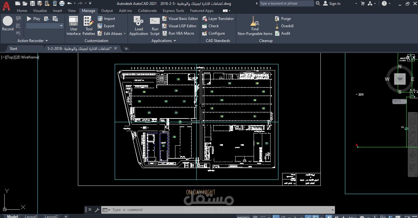This screenshot has width=418, height=218.
Task: Click Configure CAD standards
Action: click(x=213, y=33)
